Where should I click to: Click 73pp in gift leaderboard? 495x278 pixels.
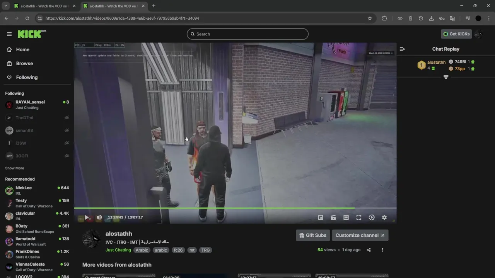(460, 69)
